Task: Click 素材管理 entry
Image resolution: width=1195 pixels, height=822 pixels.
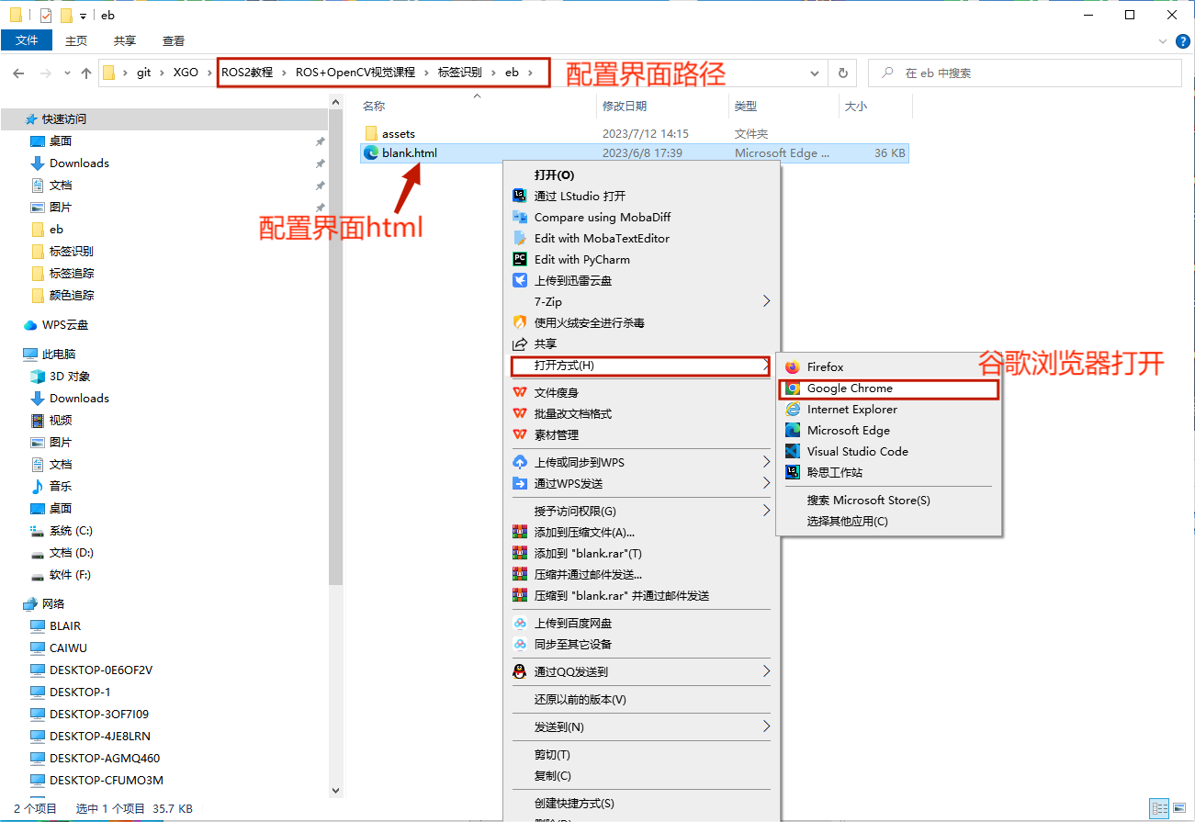Action: (x=641, y=435)
